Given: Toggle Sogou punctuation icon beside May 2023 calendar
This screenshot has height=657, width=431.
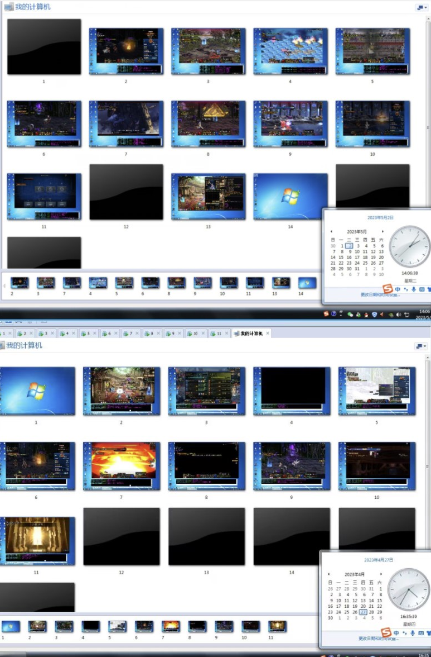Looking at the screenshot, I should tap(405, 289).
